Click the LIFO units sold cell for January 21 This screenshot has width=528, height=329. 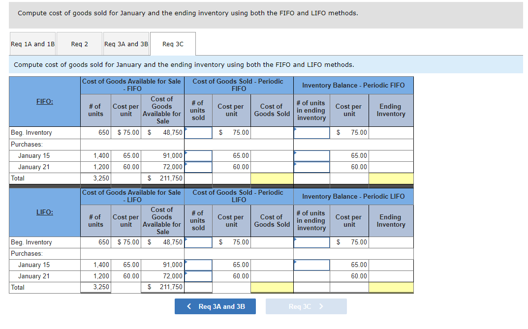pos(198,276)
